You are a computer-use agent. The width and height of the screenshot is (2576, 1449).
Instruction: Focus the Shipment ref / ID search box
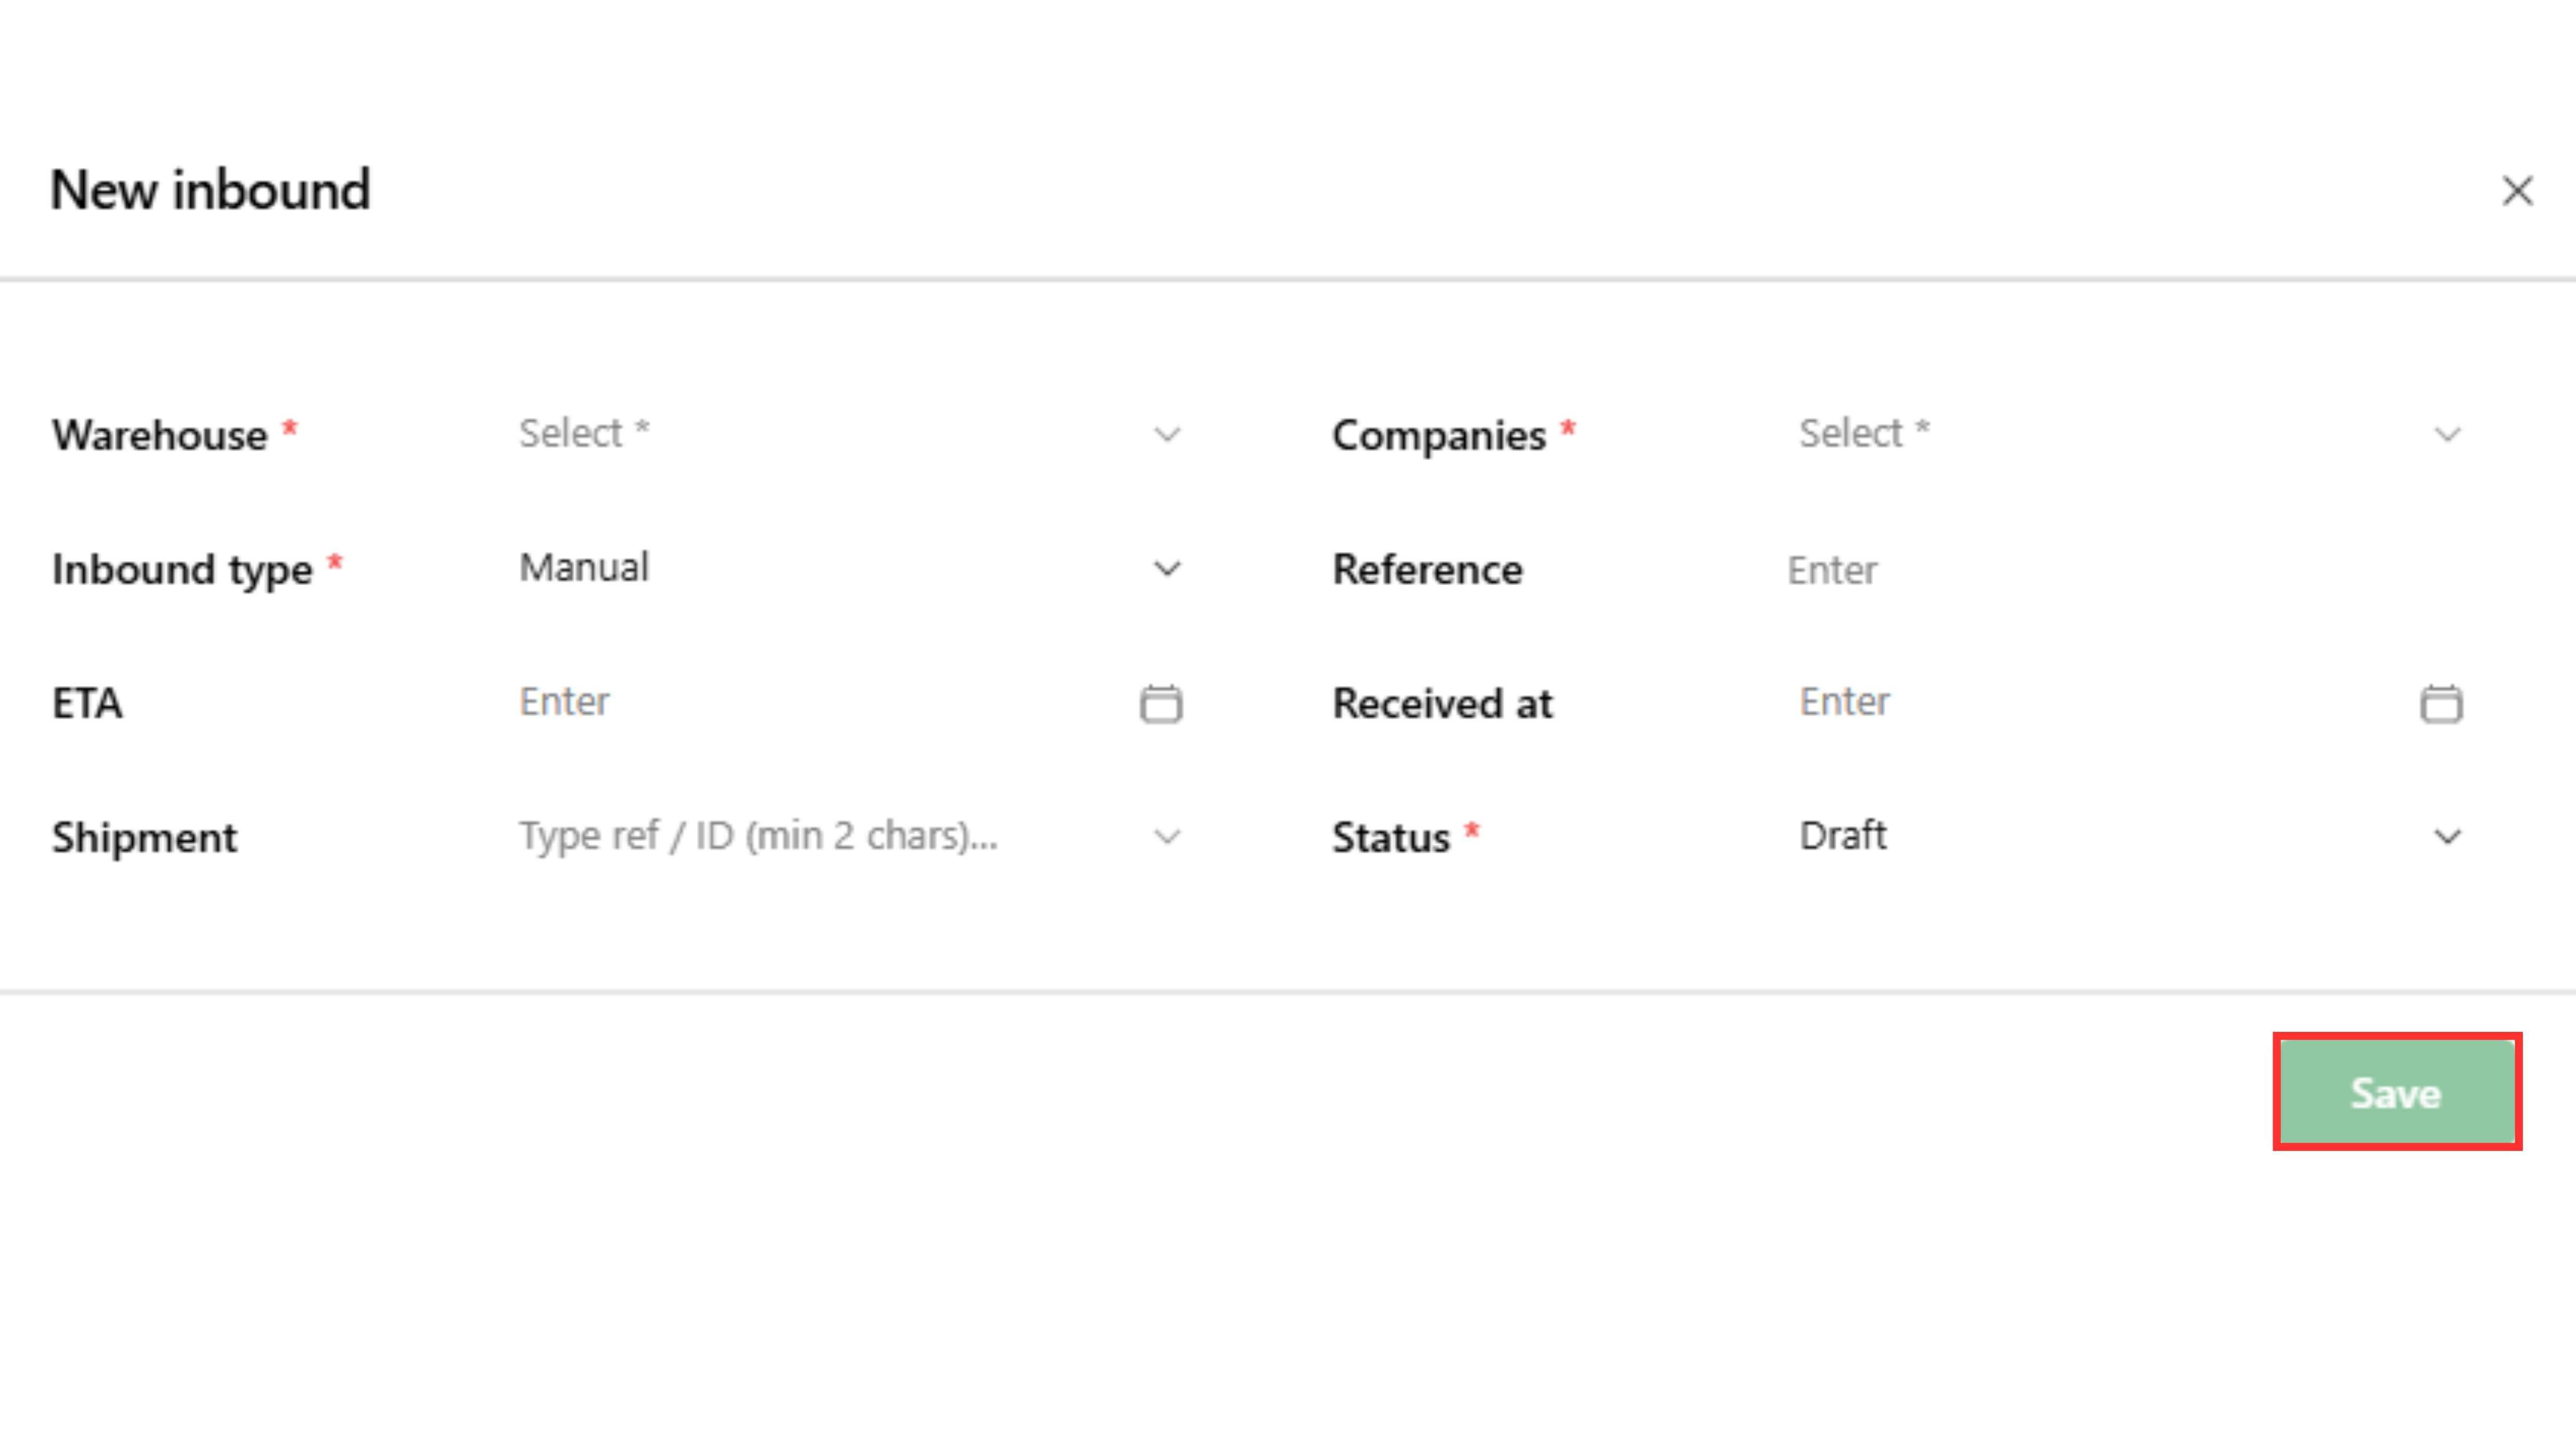[758, 836]
